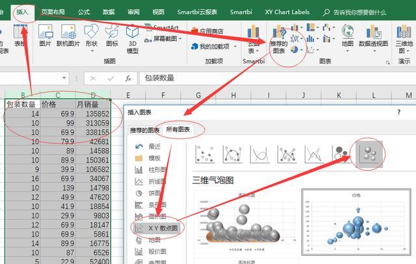Click the 地图 map chart button
This screenshot has height=264, width=416.
(348, 38)
